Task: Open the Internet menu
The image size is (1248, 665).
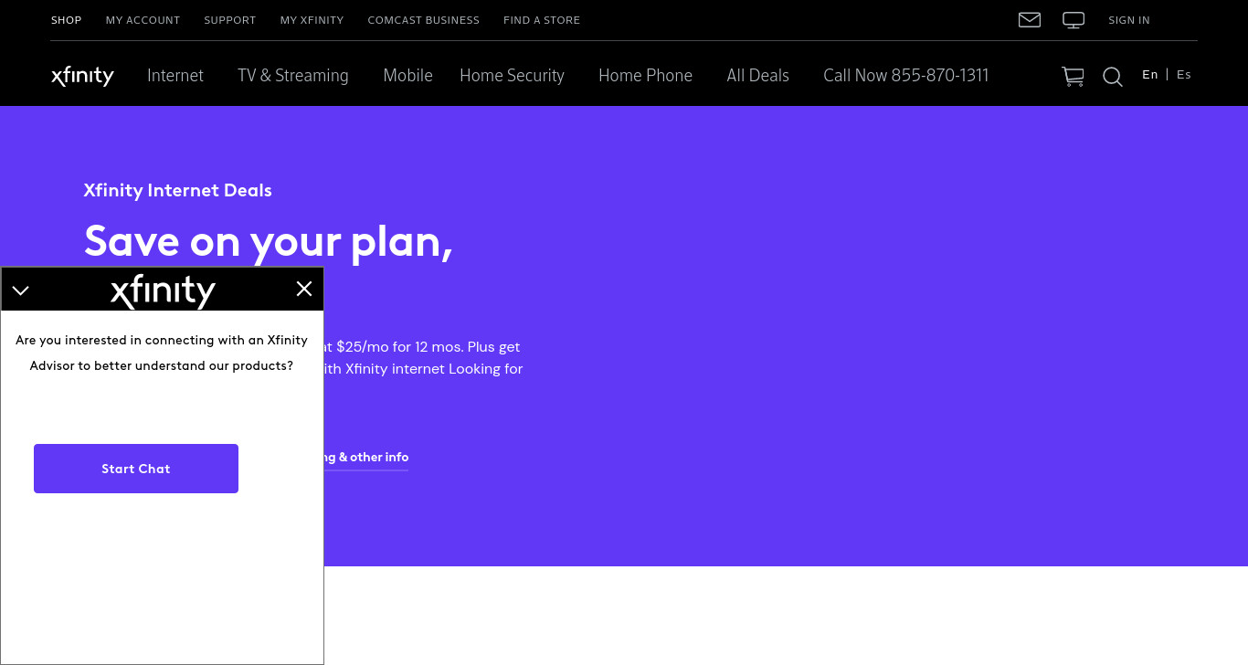Action: click(x=175, y=76)
